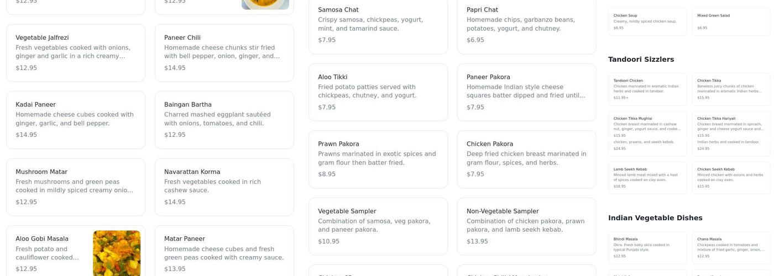Select the Chana Masala small card

[731, 248]
